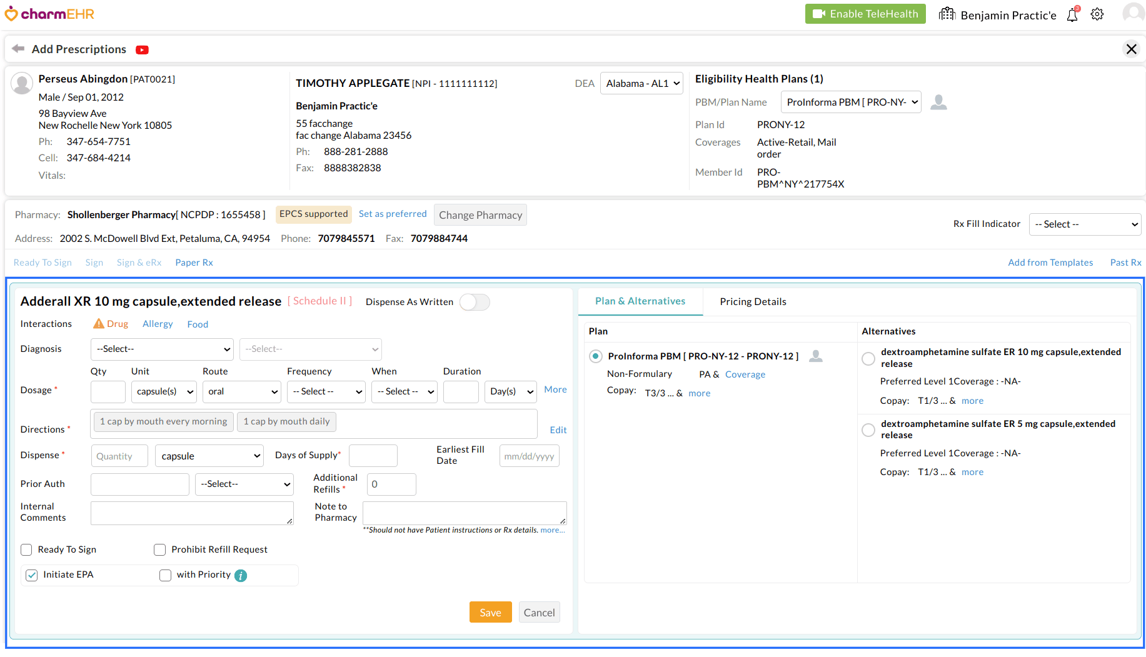Viewport: 1146px width, 657px height.
Task: Open the notifications bell
Action: pos(1072,14)
